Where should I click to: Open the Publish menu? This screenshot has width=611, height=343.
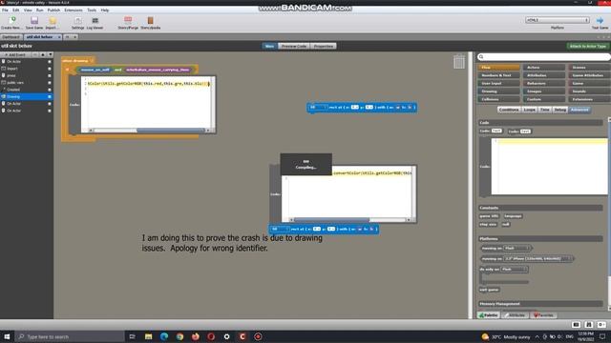[53, 10]
